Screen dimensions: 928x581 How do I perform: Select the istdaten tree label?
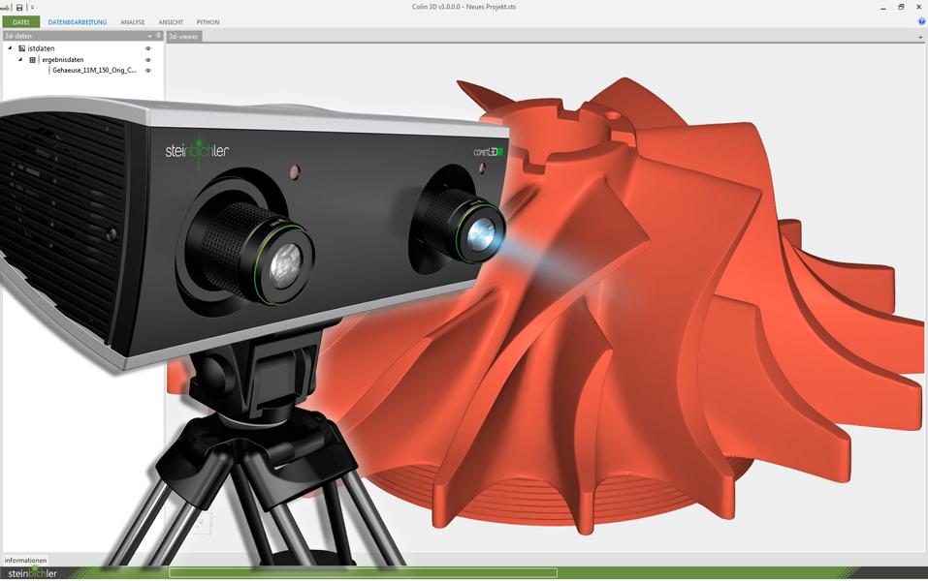pyautogui.click(x=41, y=48)
